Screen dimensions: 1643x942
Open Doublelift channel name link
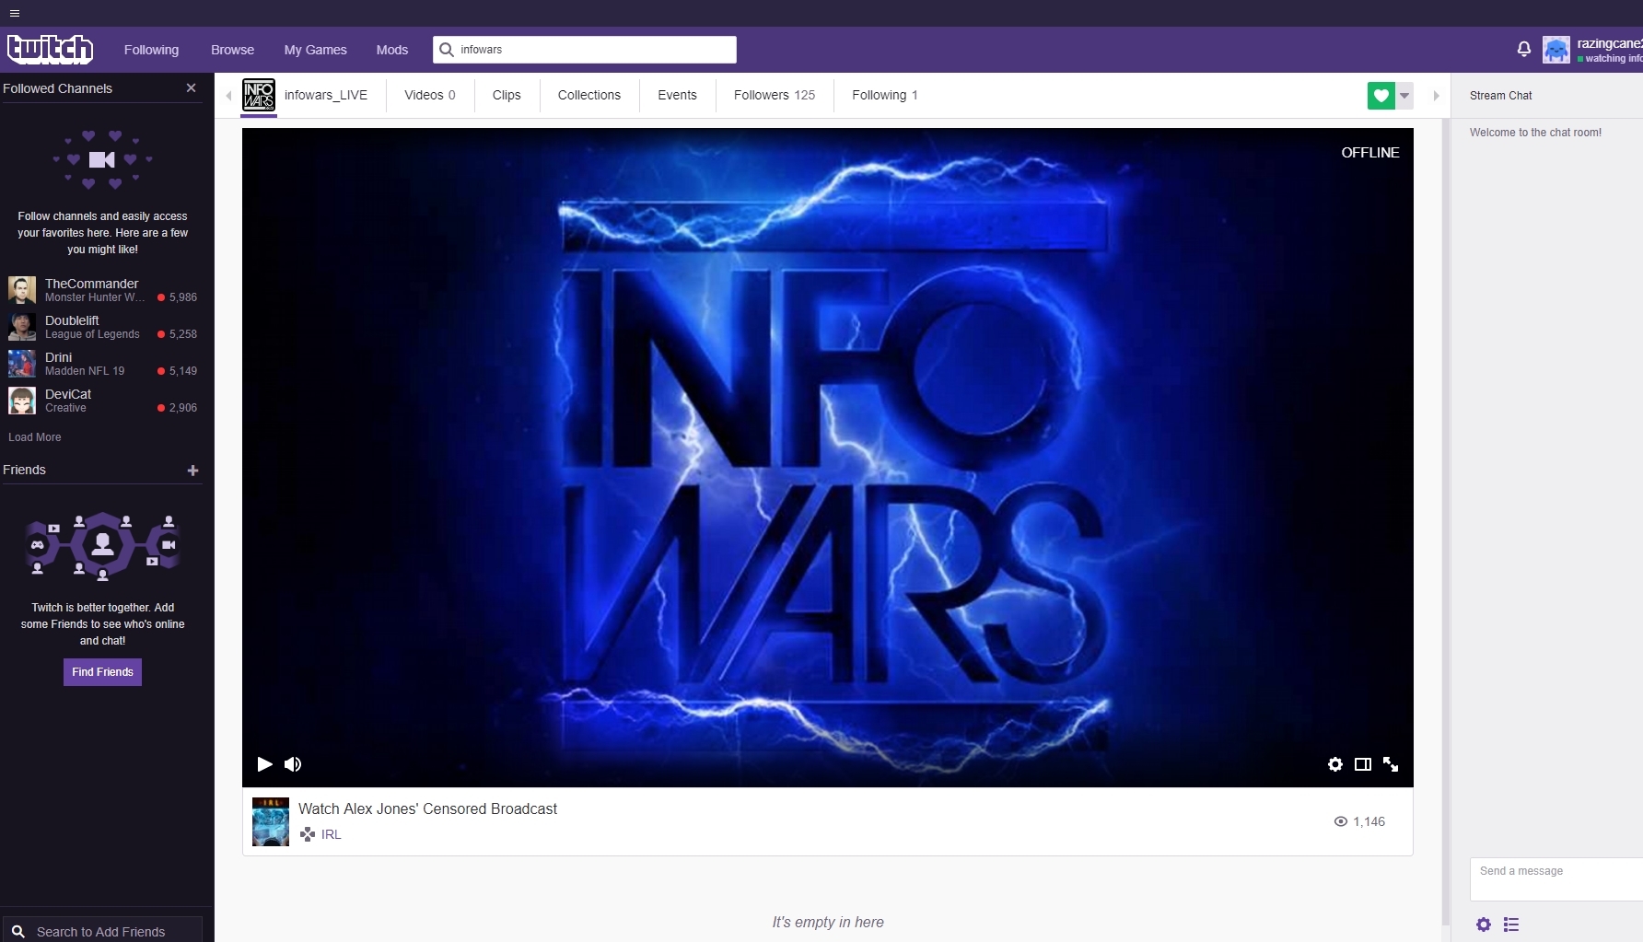pos(72,320)
